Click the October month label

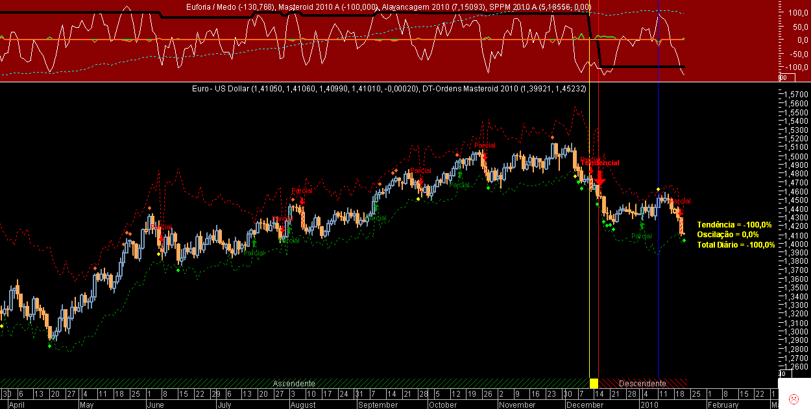(x=442, y=404)
